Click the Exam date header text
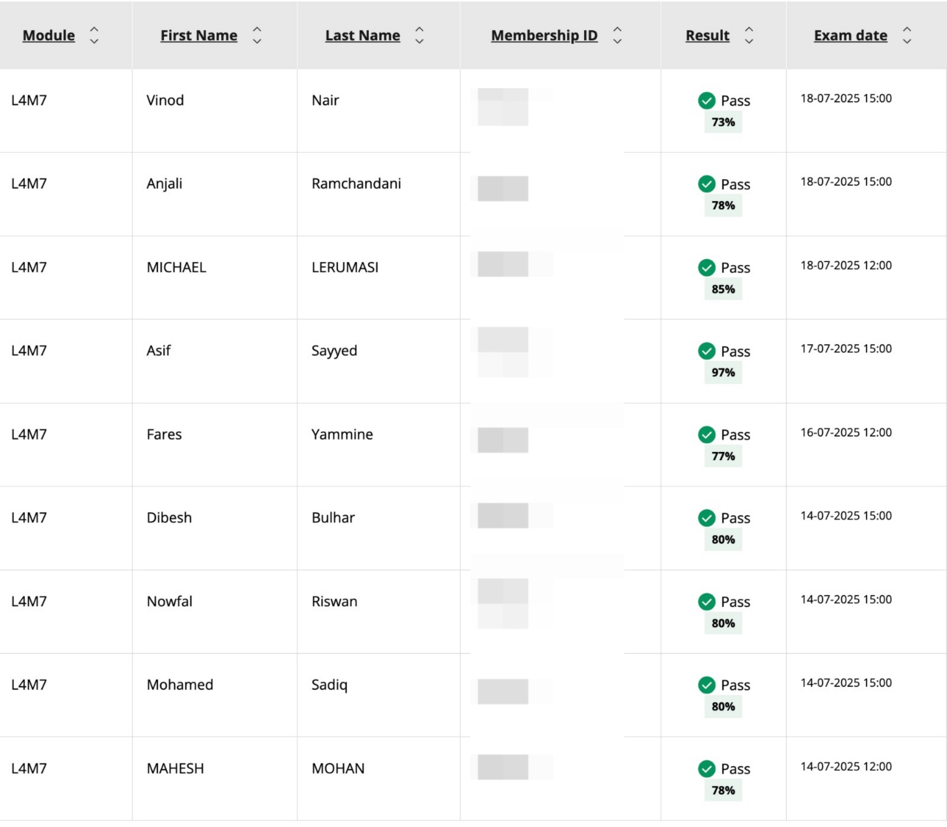The height and width of the screenshot is (827, 947). pos(851,35)
